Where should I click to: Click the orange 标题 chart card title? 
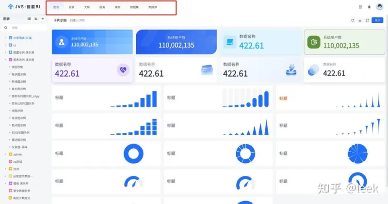283,98
